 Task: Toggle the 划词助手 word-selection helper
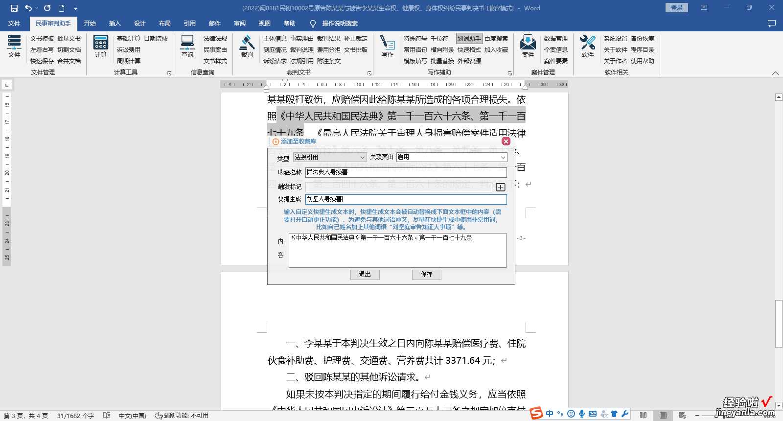tap(469, 38)
